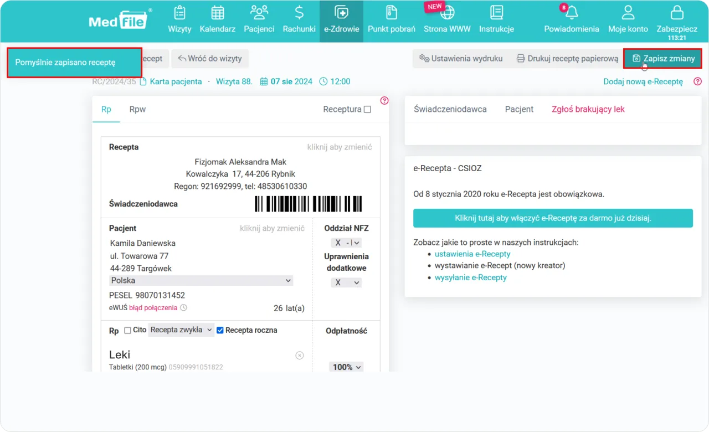
Task: Open Recepta zwykła type dropdown
Action: (x=181, y=330)
